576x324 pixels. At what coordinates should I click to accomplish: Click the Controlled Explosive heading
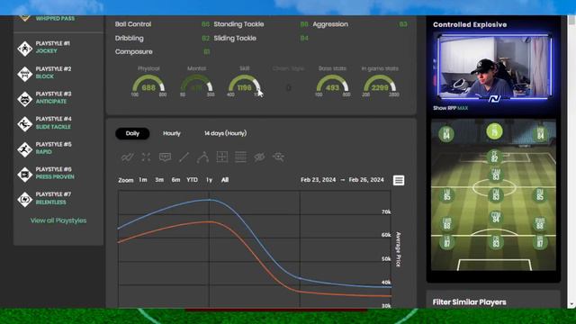(470, 24)
